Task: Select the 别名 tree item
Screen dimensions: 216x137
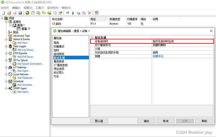Action: (15, 32)
